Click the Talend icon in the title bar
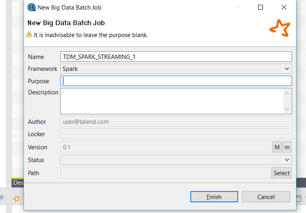306x213 pixels. pyautogui.click(x=31, y=7)
